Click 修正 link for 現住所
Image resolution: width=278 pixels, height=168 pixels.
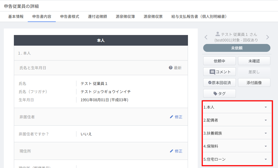176,151
